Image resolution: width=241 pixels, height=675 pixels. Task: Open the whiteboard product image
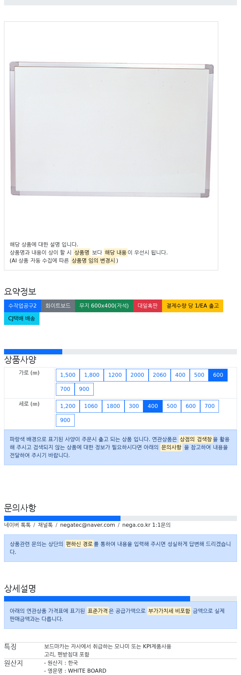click(111, 129)
